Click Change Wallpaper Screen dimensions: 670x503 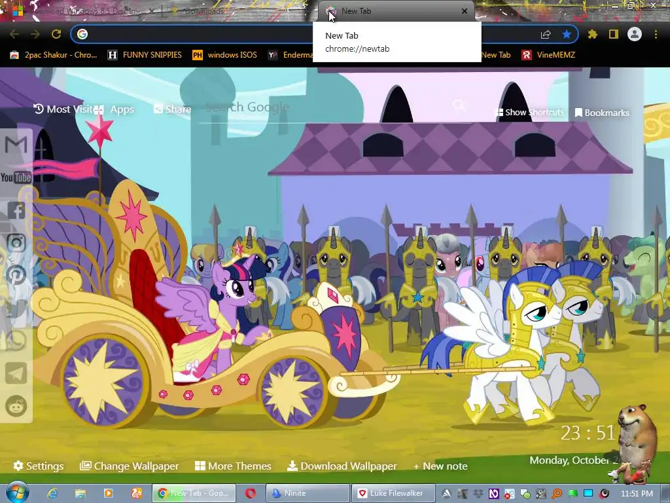(x=130, y=466)
